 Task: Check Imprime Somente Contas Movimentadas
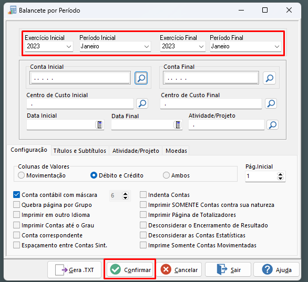(x=143, y=245)
